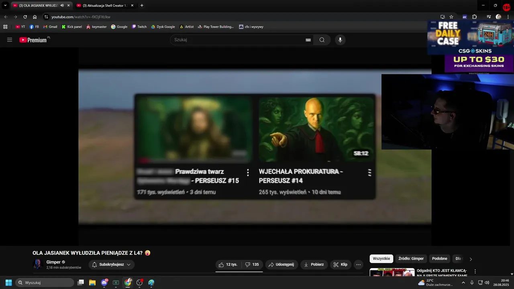Click the video player area
The height and width of the screenshot is (289, 514).
255,147
